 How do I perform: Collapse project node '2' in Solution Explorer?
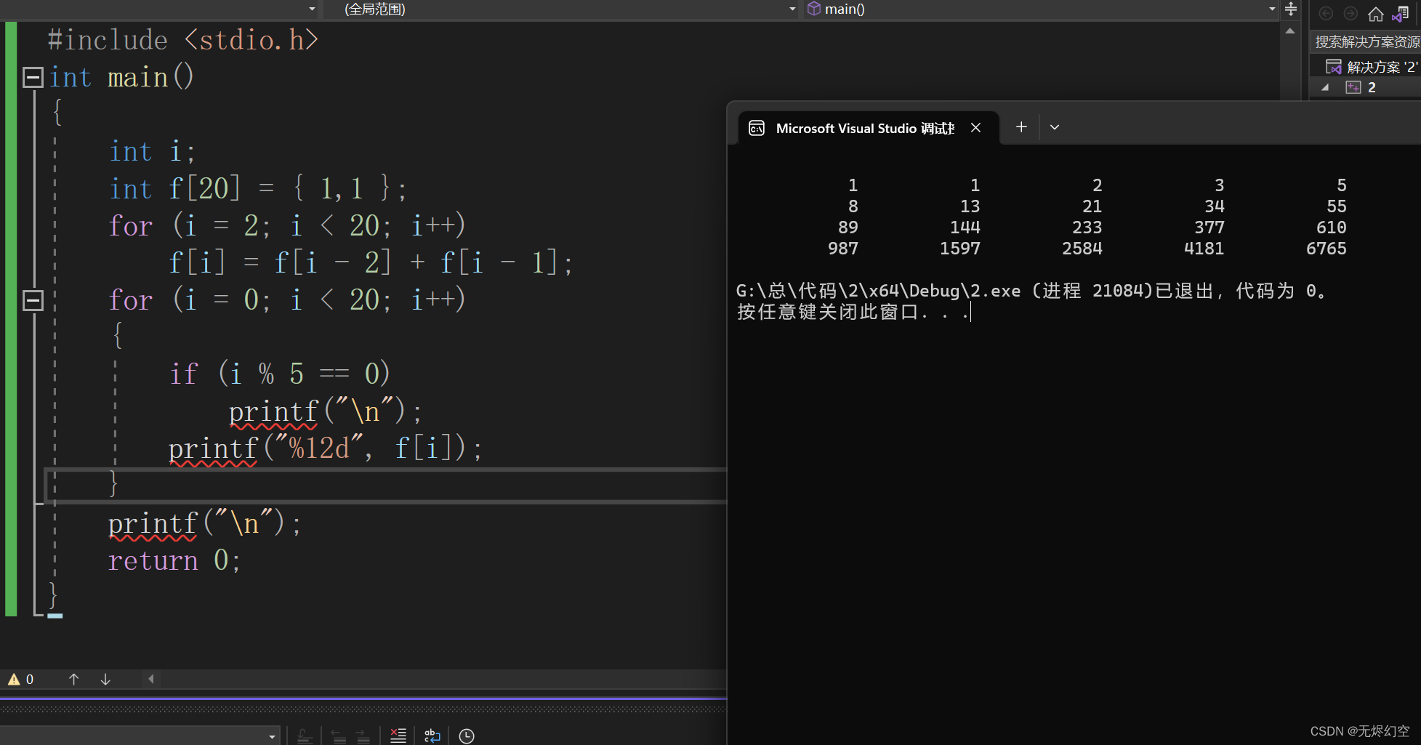point(1325,87)
